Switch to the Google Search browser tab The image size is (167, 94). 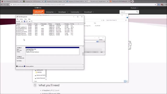[x=98, y=1]
